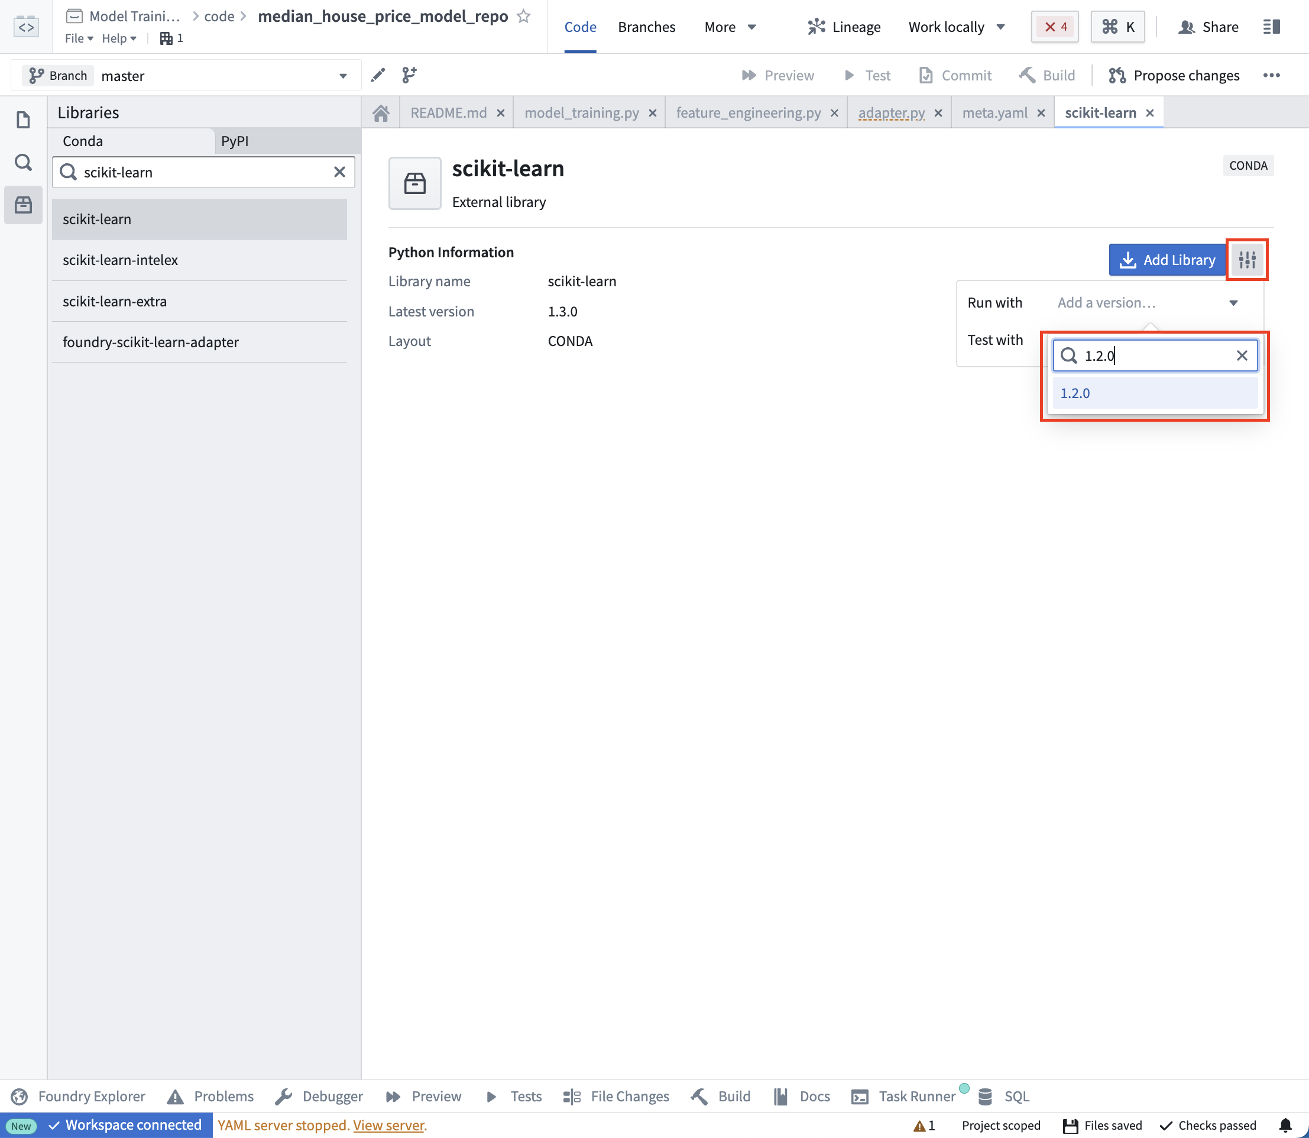Close the meta.yaml tab
1309x1138 pixels.
coord(1041,113)
